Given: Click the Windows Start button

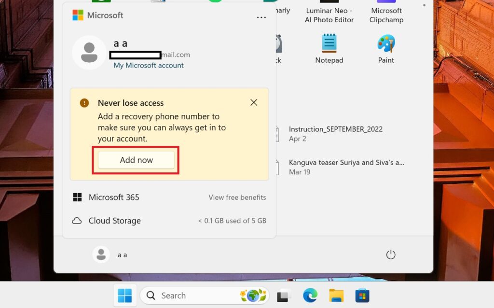Looking at the screenshot, I should click(x=124, y=295).
